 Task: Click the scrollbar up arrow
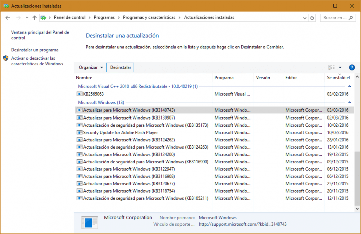357,77
